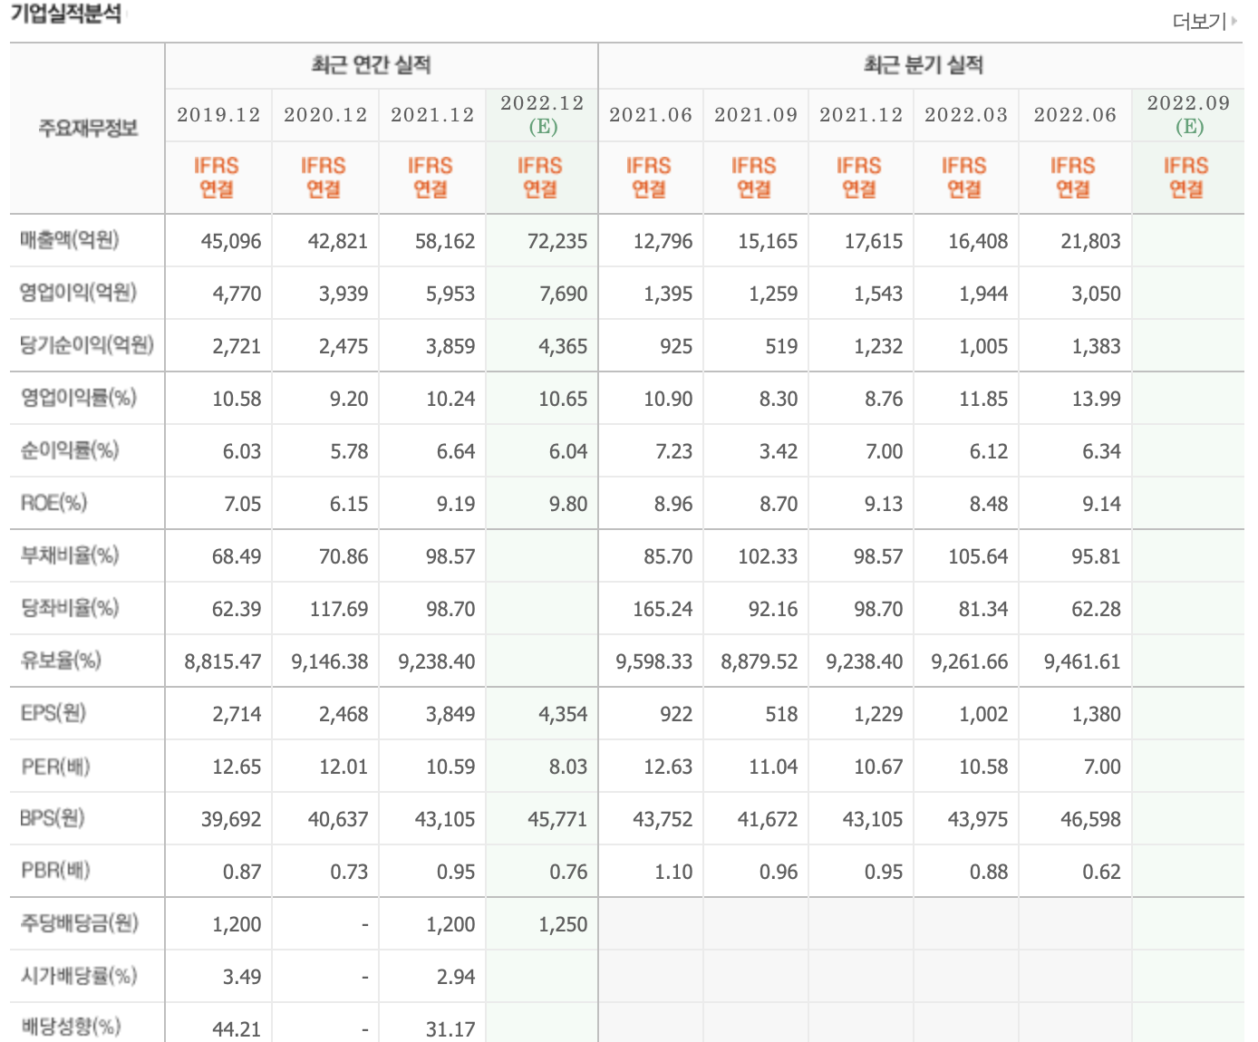The image size is (1258, 1042).
Task: Select EPS value 1,380
Action: (1096, 715)
